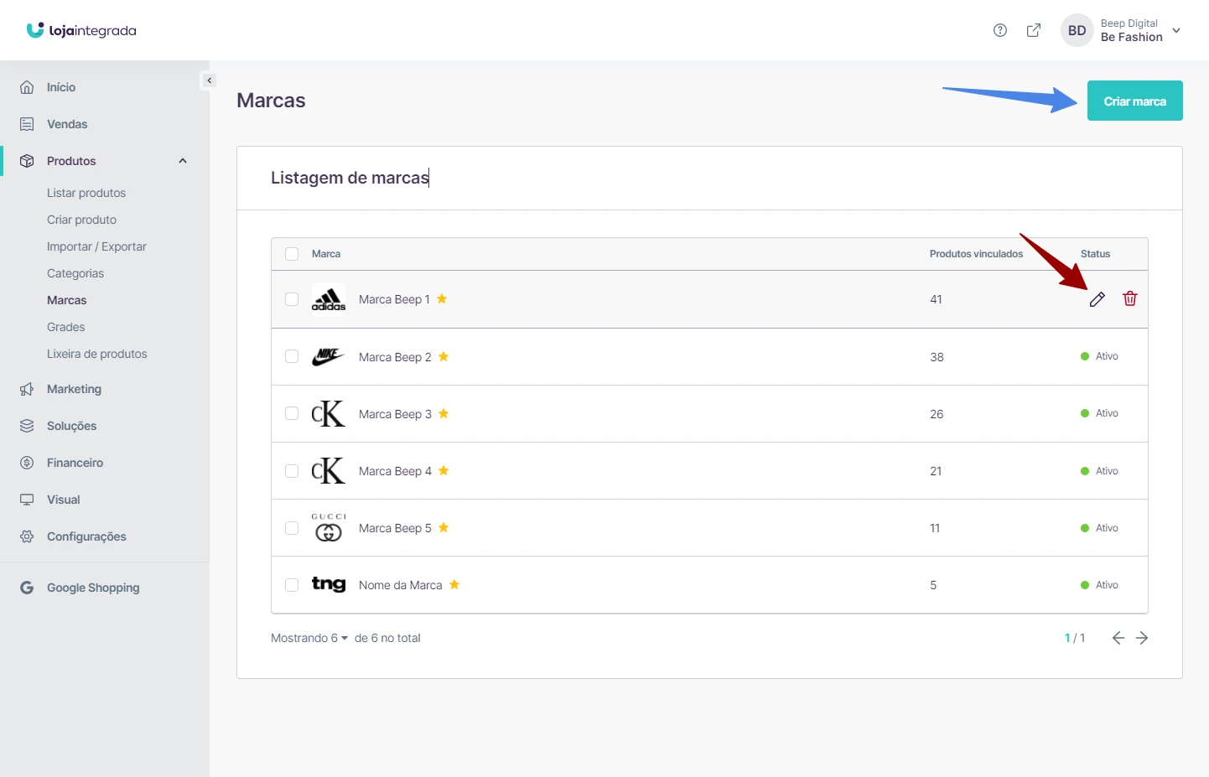The width and height of the screenshot is (1209, 777).
Task: Delete Marca Beep 1 with trash icon
Action: coord(1130,298)
